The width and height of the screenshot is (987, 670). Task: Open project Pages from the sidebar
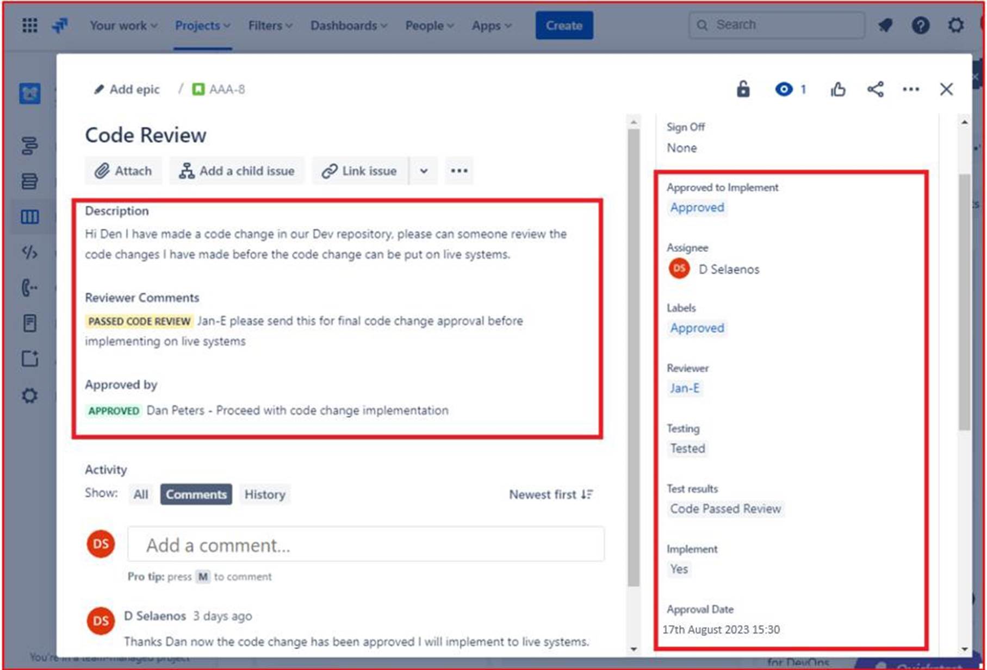click(30, 323)
